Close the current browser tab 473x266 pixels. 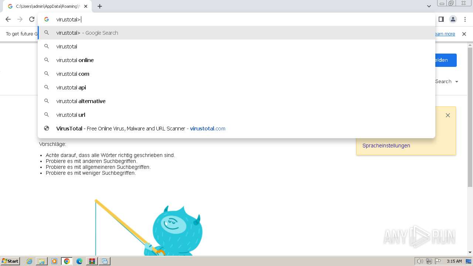click(x=86, y=6)
